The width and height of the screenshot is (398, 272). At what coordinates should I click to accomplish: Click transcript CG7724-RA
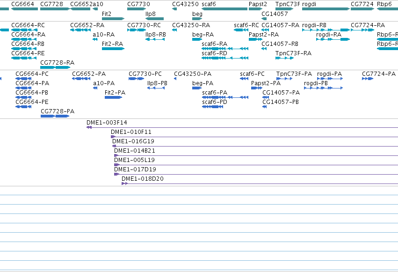(x=362, y=30)
